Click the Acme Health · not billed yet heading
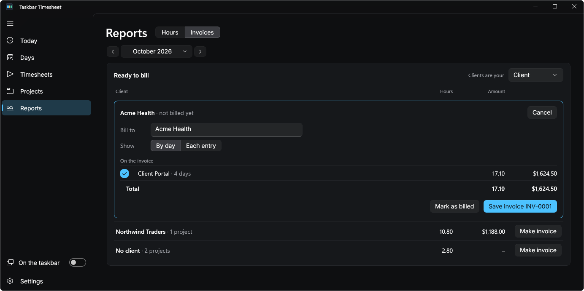 pyautogui.click(x=157, y=113)
